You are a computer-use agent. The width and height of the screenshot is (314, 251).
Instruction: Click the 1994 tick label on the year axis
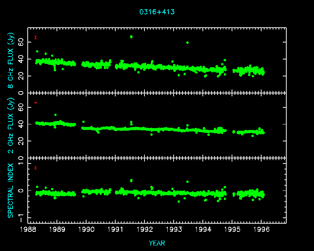(x=203, y=229)
